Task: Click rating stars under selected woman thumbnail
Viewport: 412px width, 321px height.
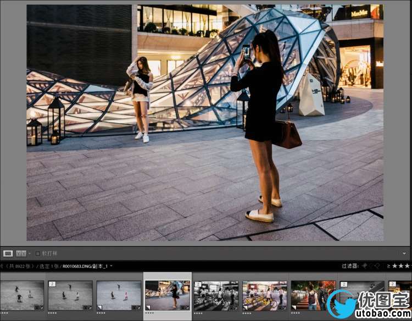Action: (x=149, y=313)
